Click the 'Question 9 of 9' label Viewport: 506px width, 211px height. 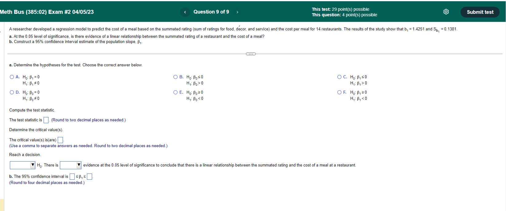point(211,12)
